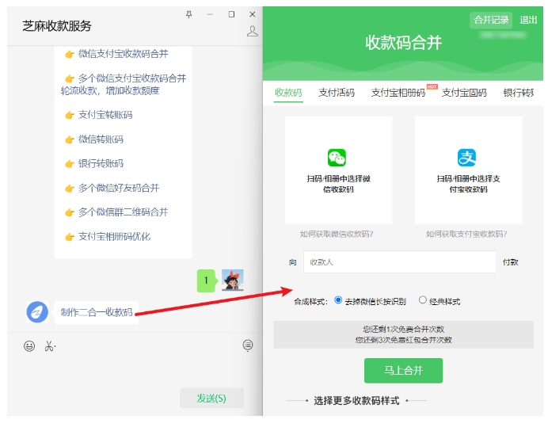Click 支付宝转账码 in the menu message
This screenshot has width=548, height=431.
[x=105, y=115]
